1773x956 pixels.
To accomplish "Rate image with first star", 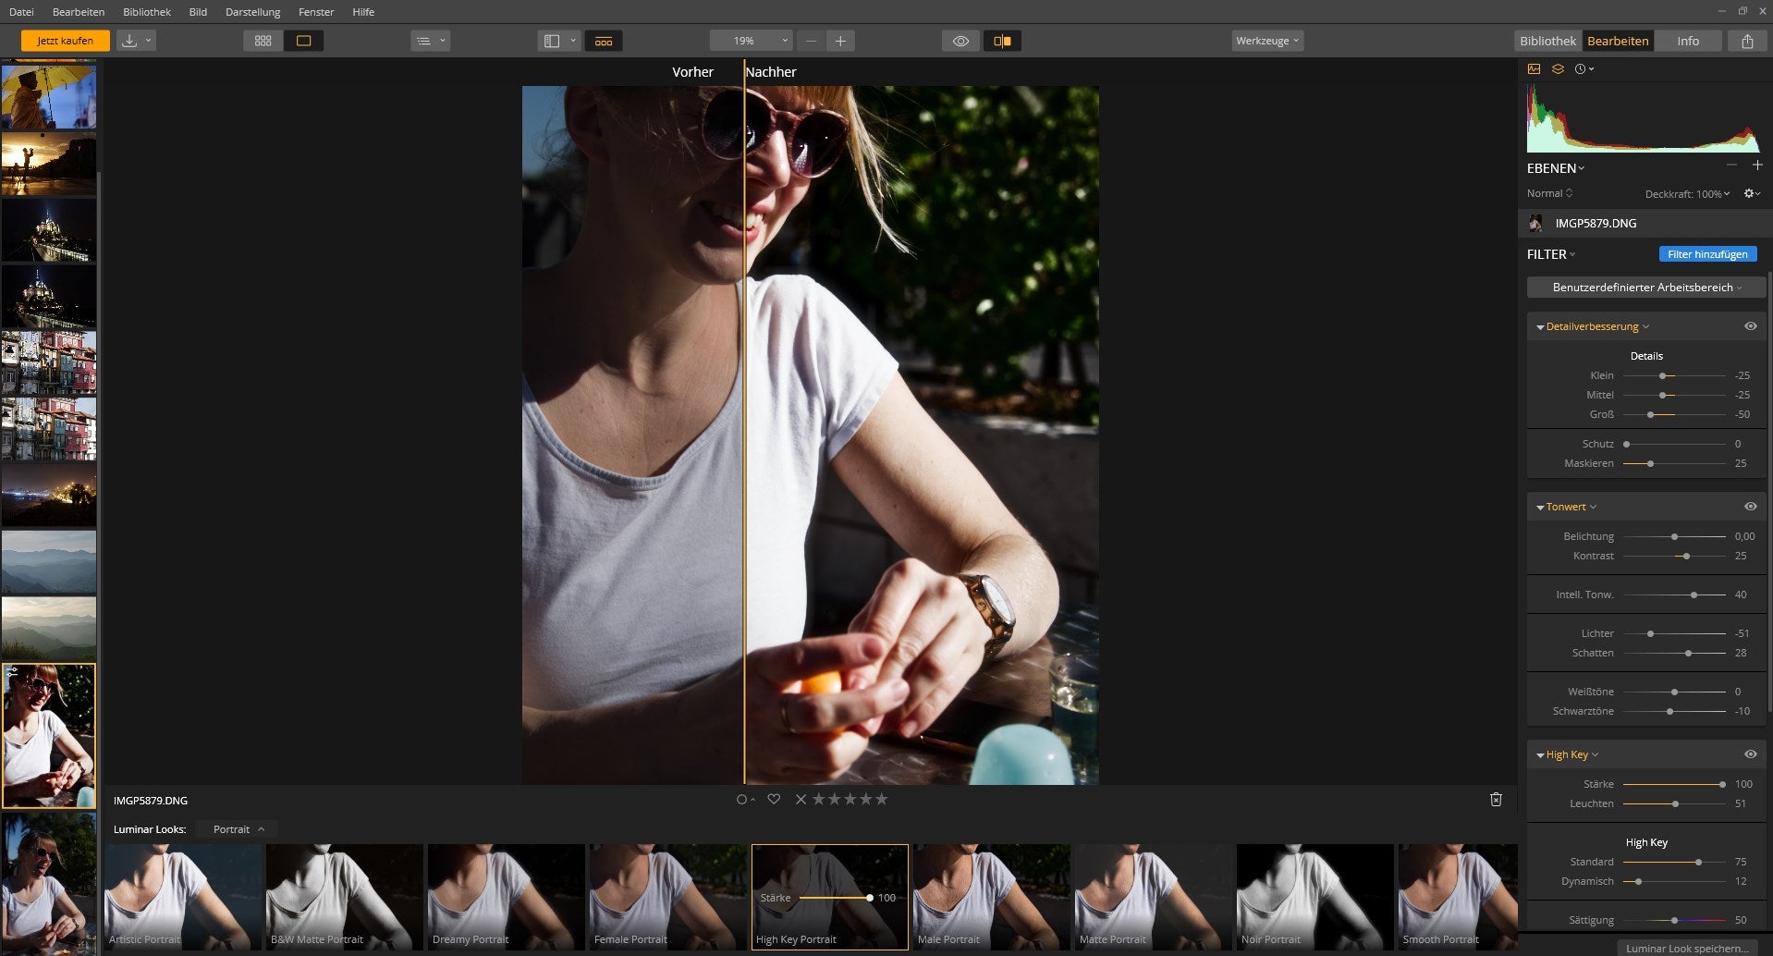I will click(819, 800).
